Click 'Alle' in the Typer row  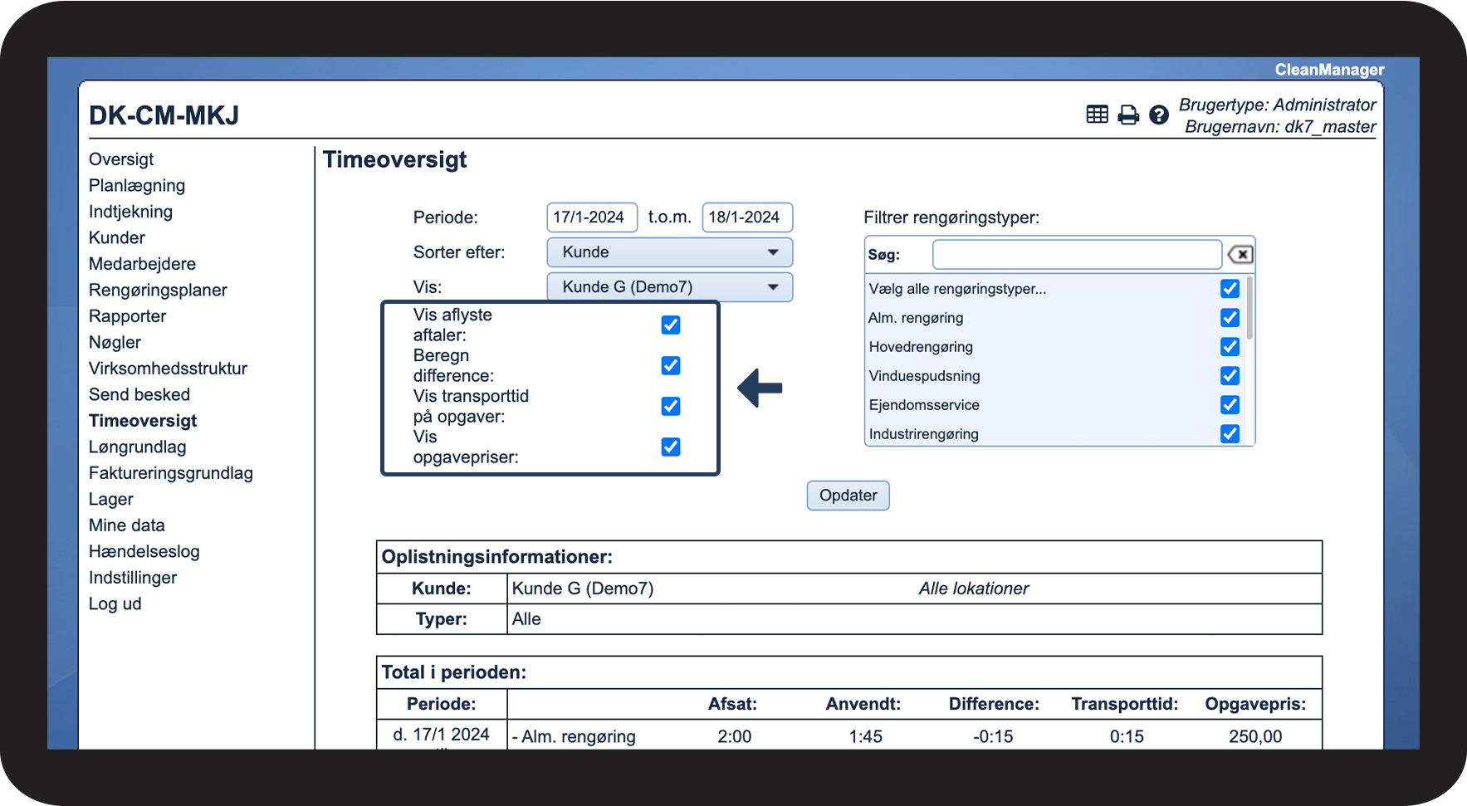point(526,619)
